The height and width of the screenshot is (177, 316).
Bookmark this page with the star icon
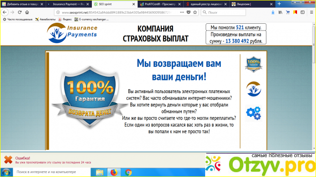195,12
